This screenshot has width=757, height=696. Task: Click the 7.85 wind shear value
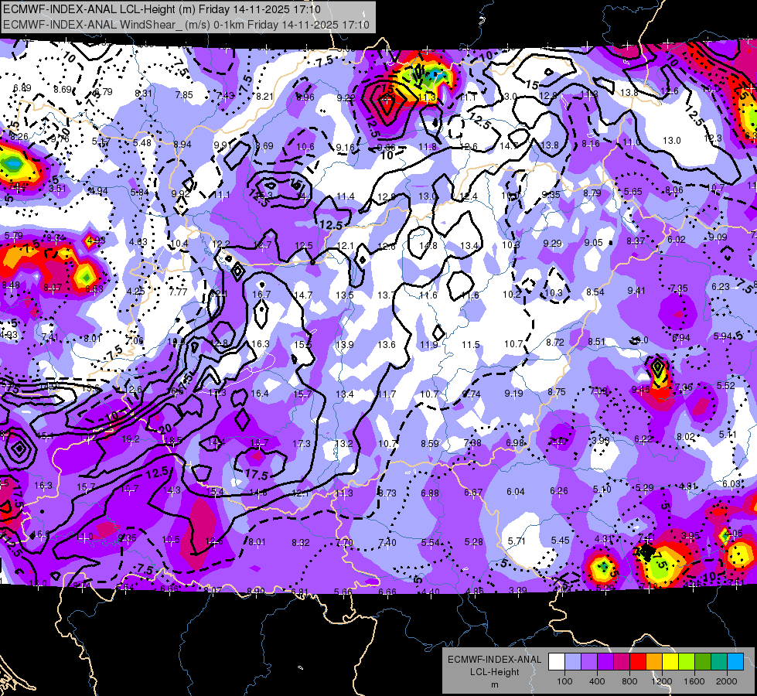[184, 94]
